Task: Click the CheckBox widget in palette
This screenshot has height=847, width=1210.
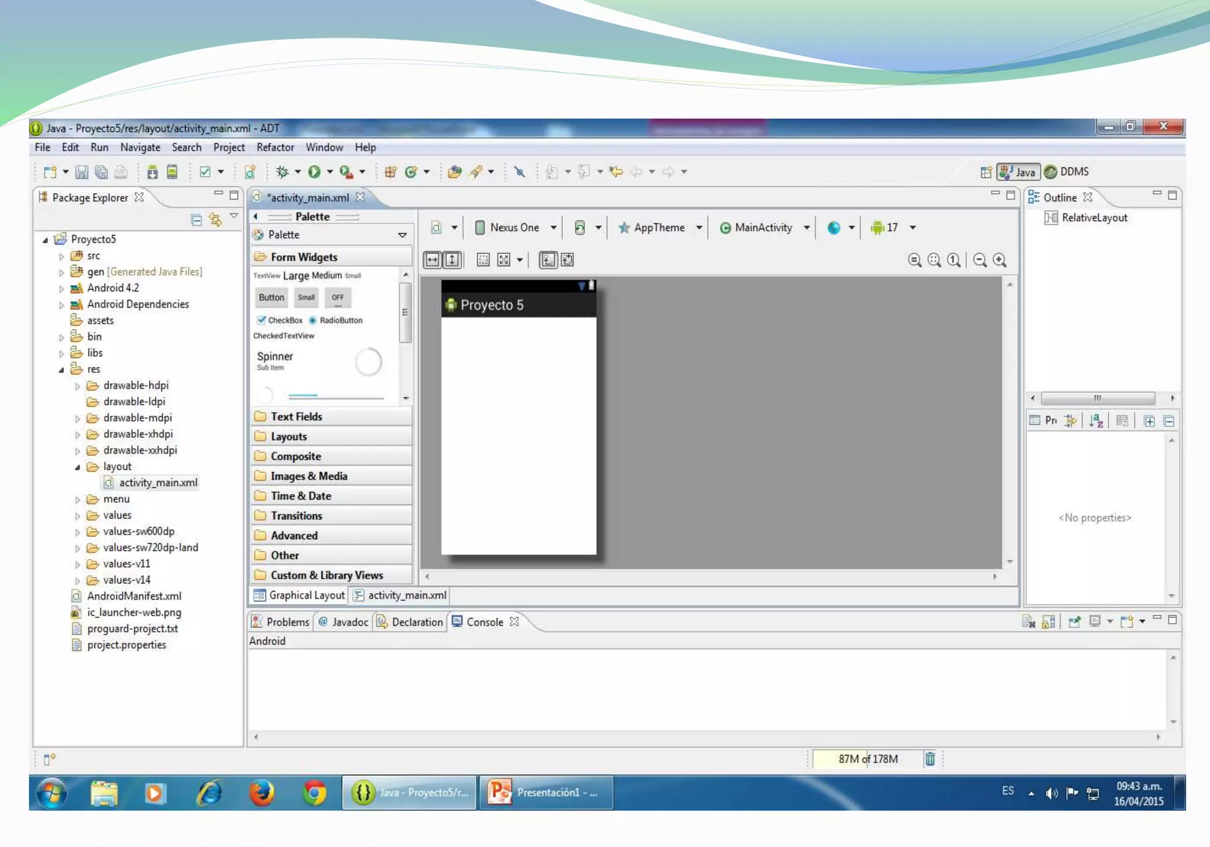Action: click(279, 320)
